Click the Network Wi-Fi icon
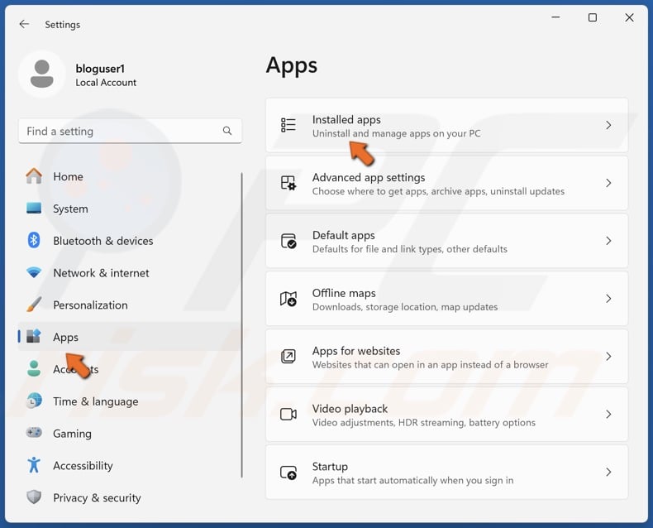653x528 pixels. pos(34,272)
